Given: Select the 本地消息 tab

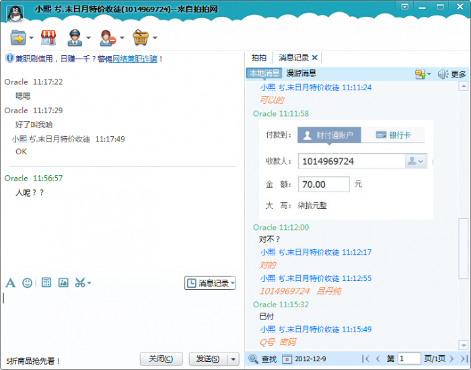Looking at the screenshot, I should click(264, 73).
